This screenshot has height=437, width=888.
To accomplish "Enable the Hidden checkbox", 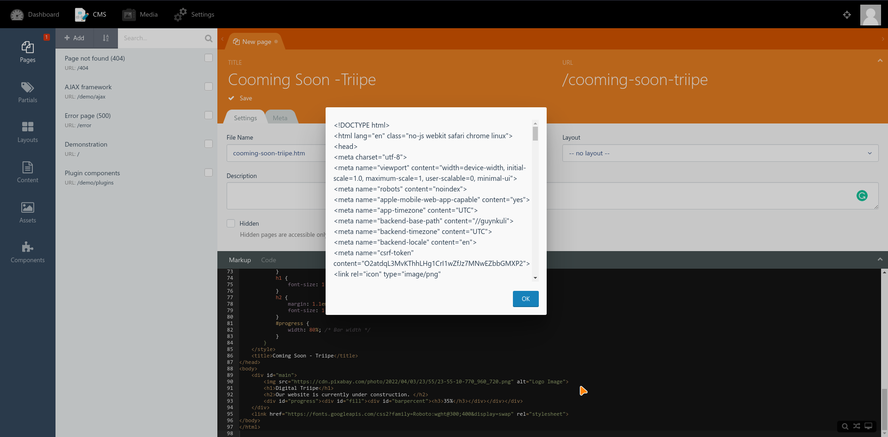I will click(x=231, y=223).
